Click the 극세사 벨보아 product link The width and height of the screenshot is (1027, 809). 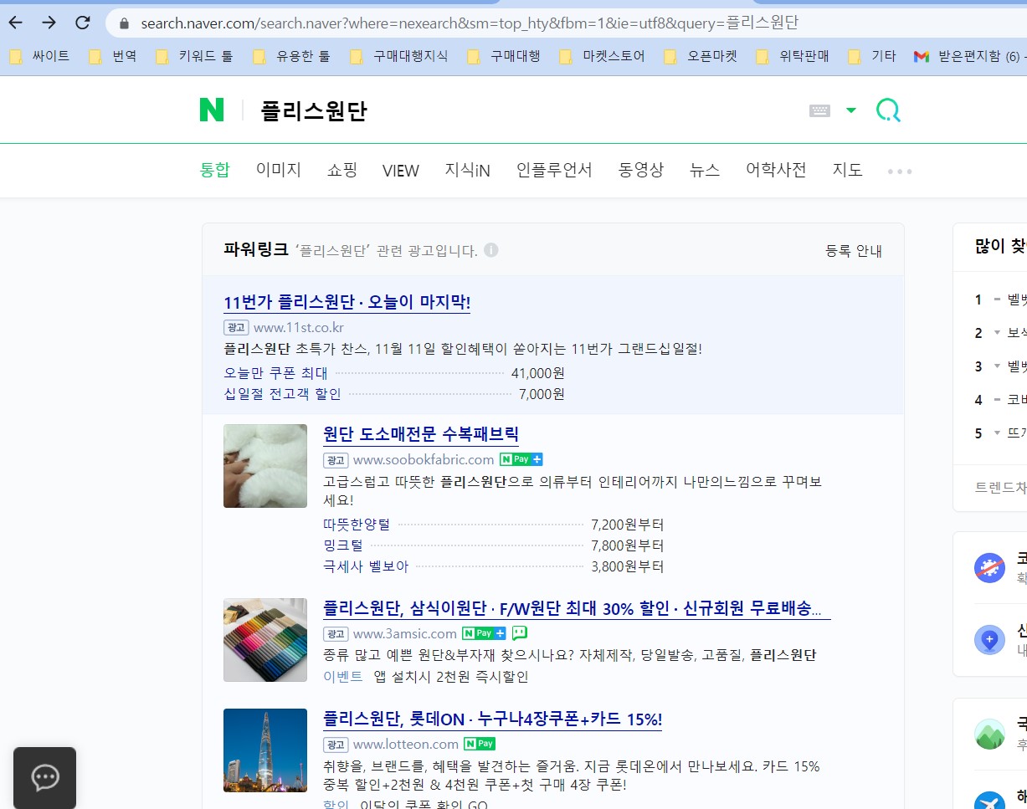366,566
